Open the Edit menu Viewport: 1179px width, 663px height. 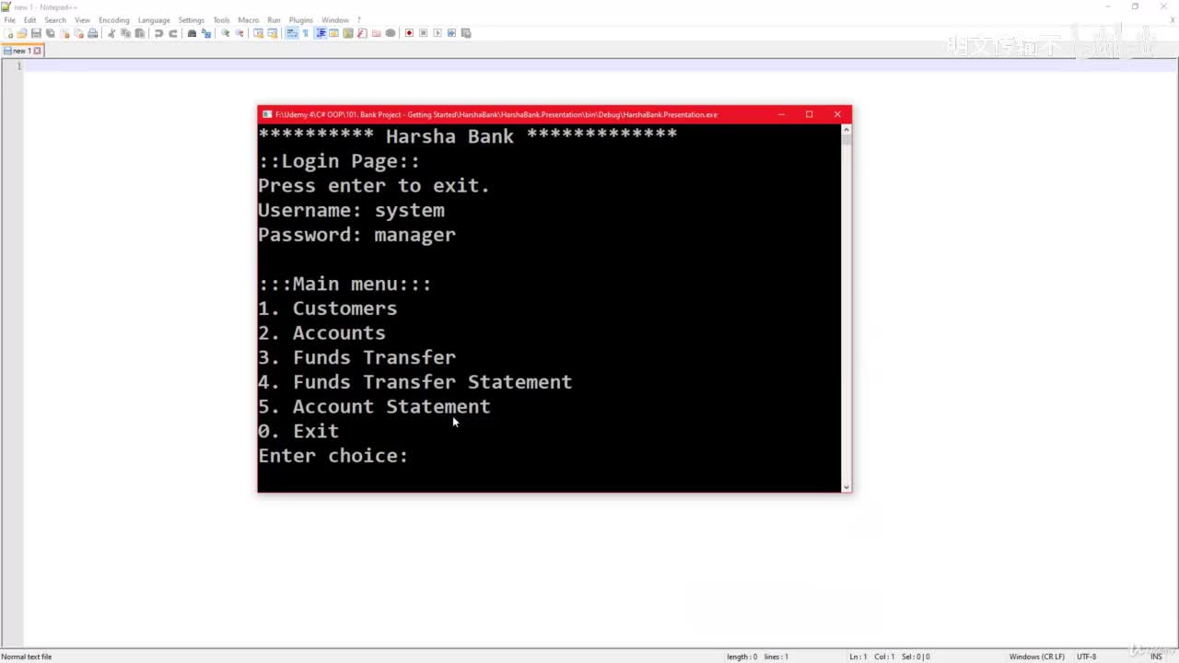tap(30, 19)
